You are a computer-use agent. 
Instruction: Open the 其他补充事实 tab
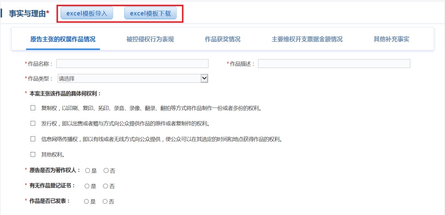pos(391,40)
